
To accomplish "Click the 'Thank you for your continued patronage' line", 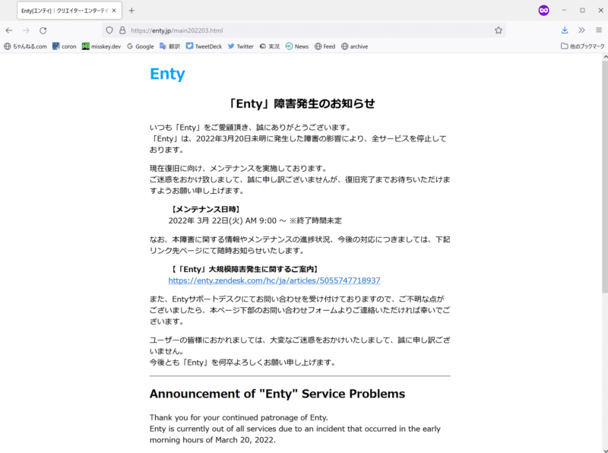I will [239, 418].
